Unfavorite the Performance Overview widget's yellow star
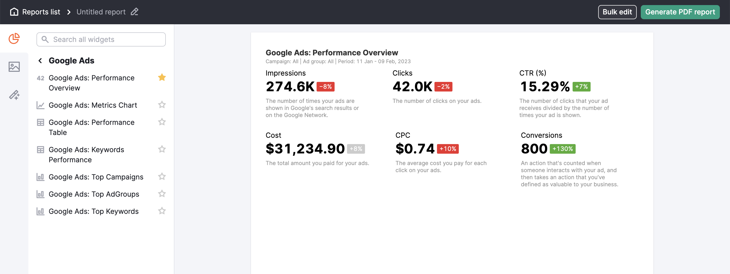This screenshot has height=274, width=730. pyautogui.click(x=162, y=77)
